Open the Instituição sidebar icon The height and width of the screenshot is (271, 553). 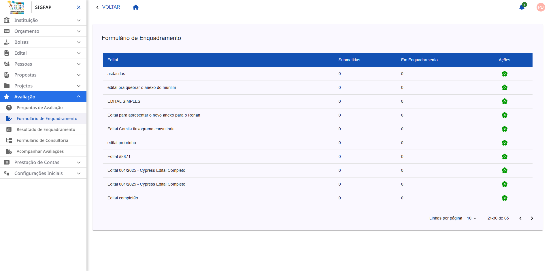click(7, 20)
